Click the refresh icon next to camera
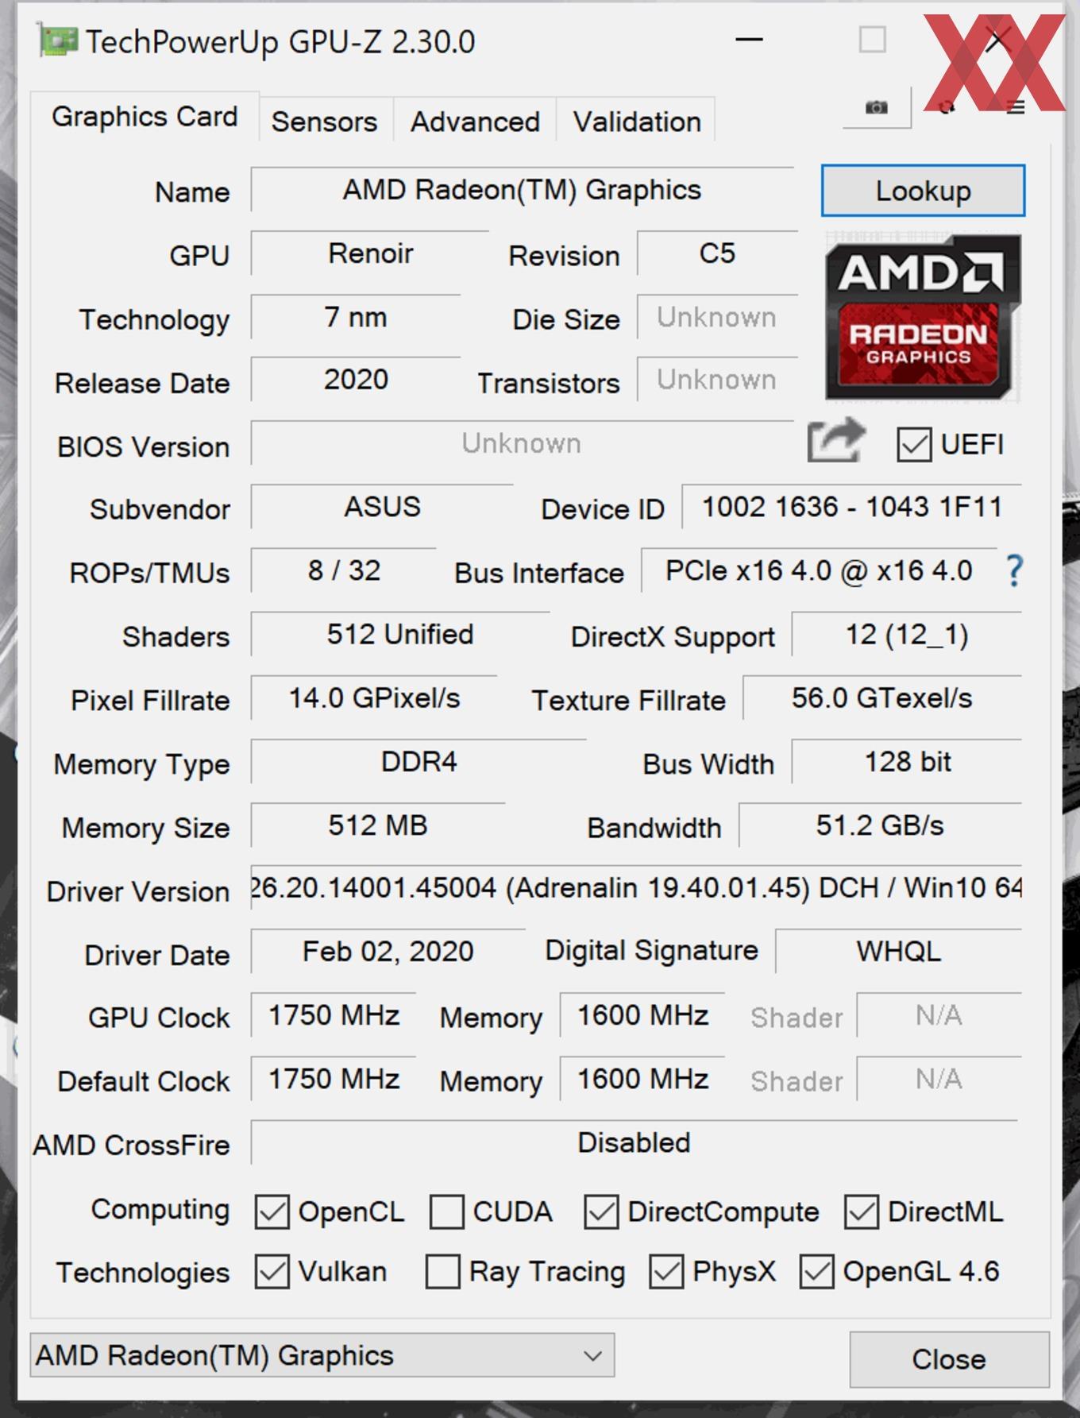 point(946,107)
